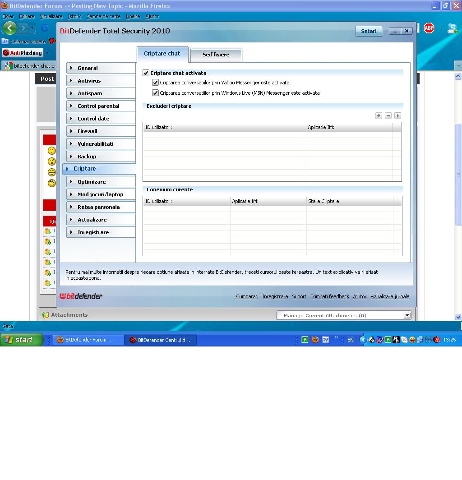Viewport: 462px width, 480px height.
Task: Click the printer tray icon
Action: pos(371,340)
